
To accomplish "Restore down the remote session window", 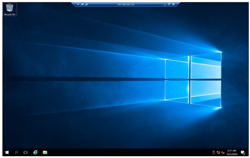I will pyautogui.click(x=169, y=4).
